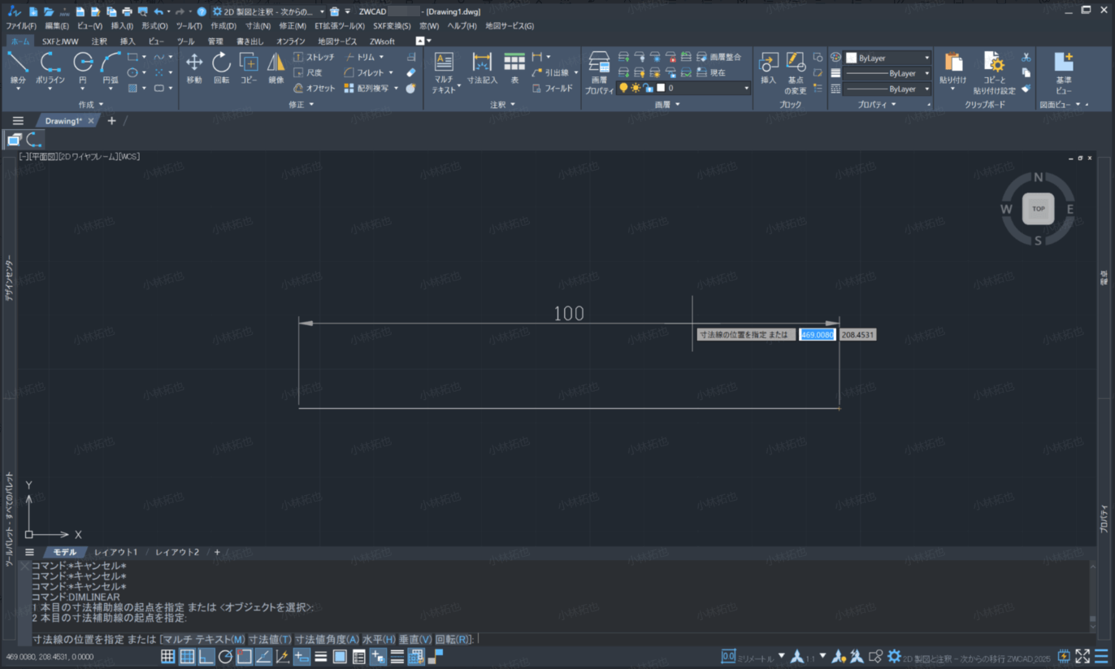Click the 画層整合 (Layer match) button
This screenshot has height=669, width=1115.
[718, 57]
